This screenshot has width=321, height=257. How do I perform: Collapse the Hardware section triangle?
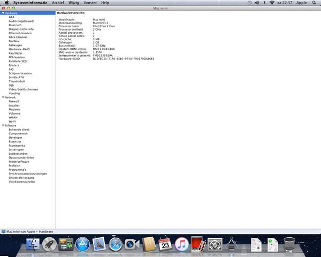[x=3, y=13]
